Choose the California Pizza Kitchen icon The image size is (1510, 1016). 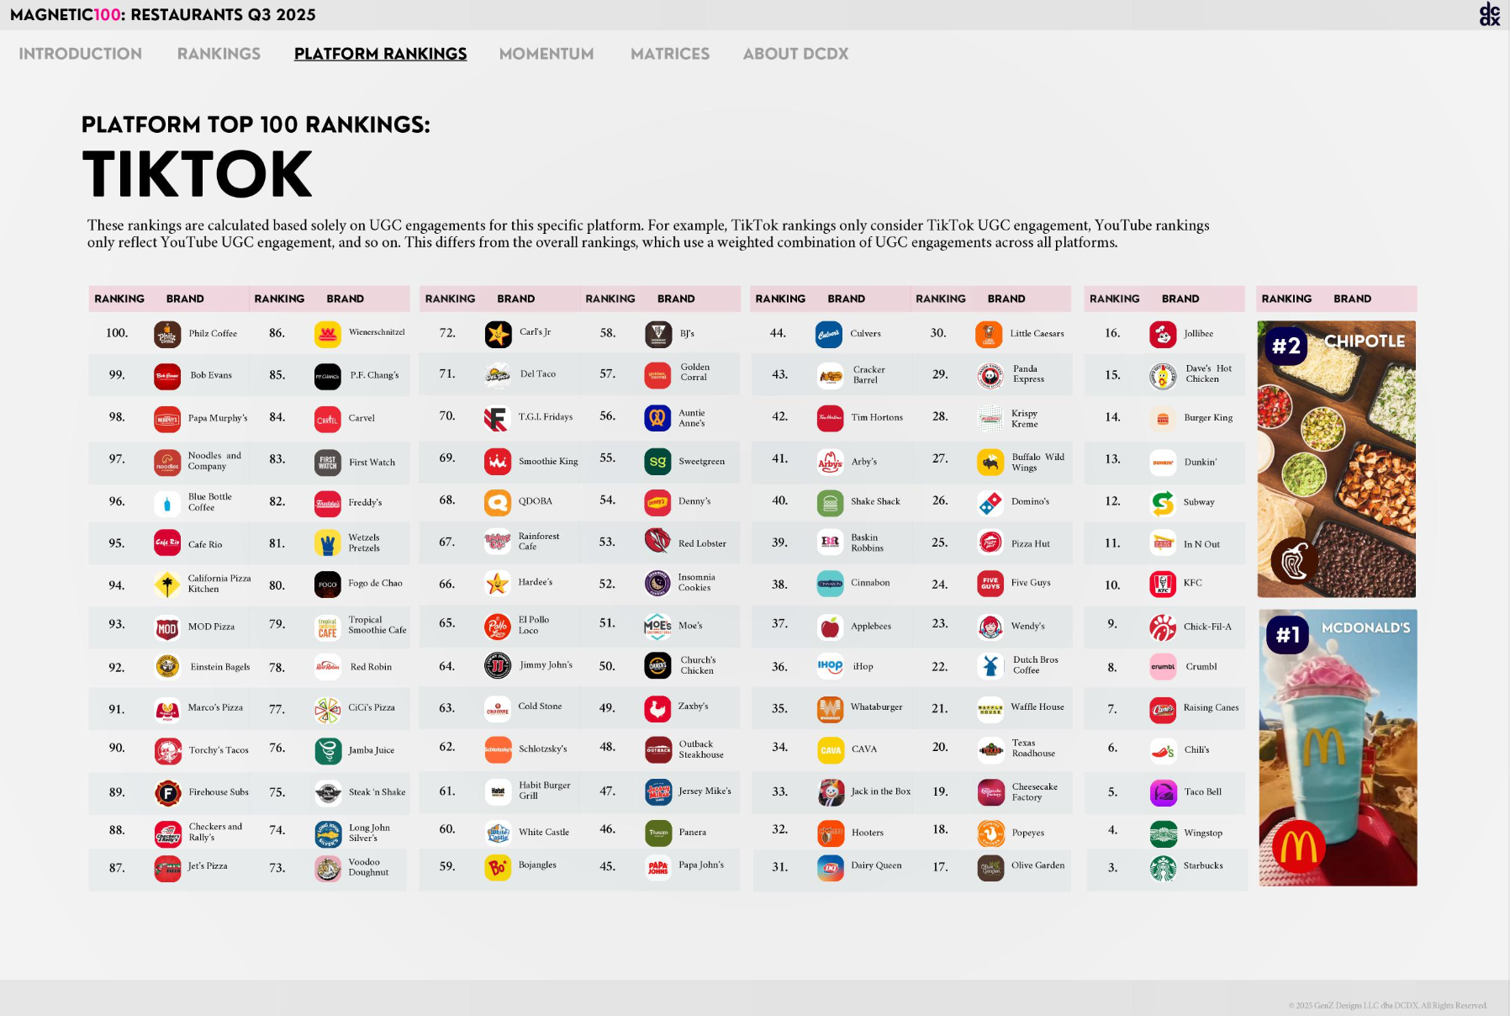[167, 585]
